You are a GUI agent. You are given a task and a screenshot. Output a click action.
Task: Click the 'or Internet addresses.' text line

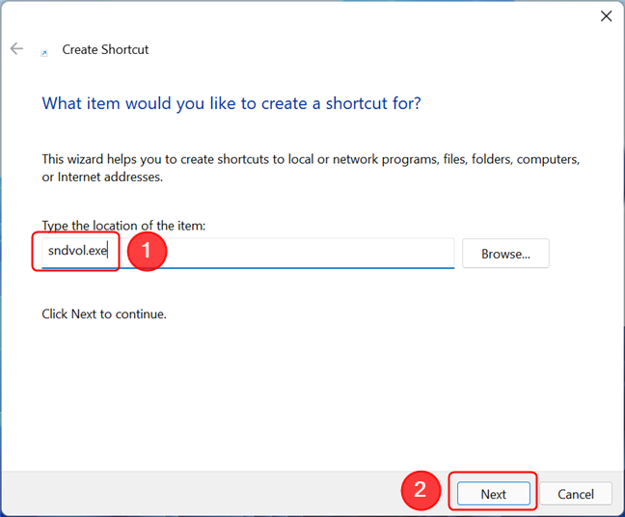[102, 177]
